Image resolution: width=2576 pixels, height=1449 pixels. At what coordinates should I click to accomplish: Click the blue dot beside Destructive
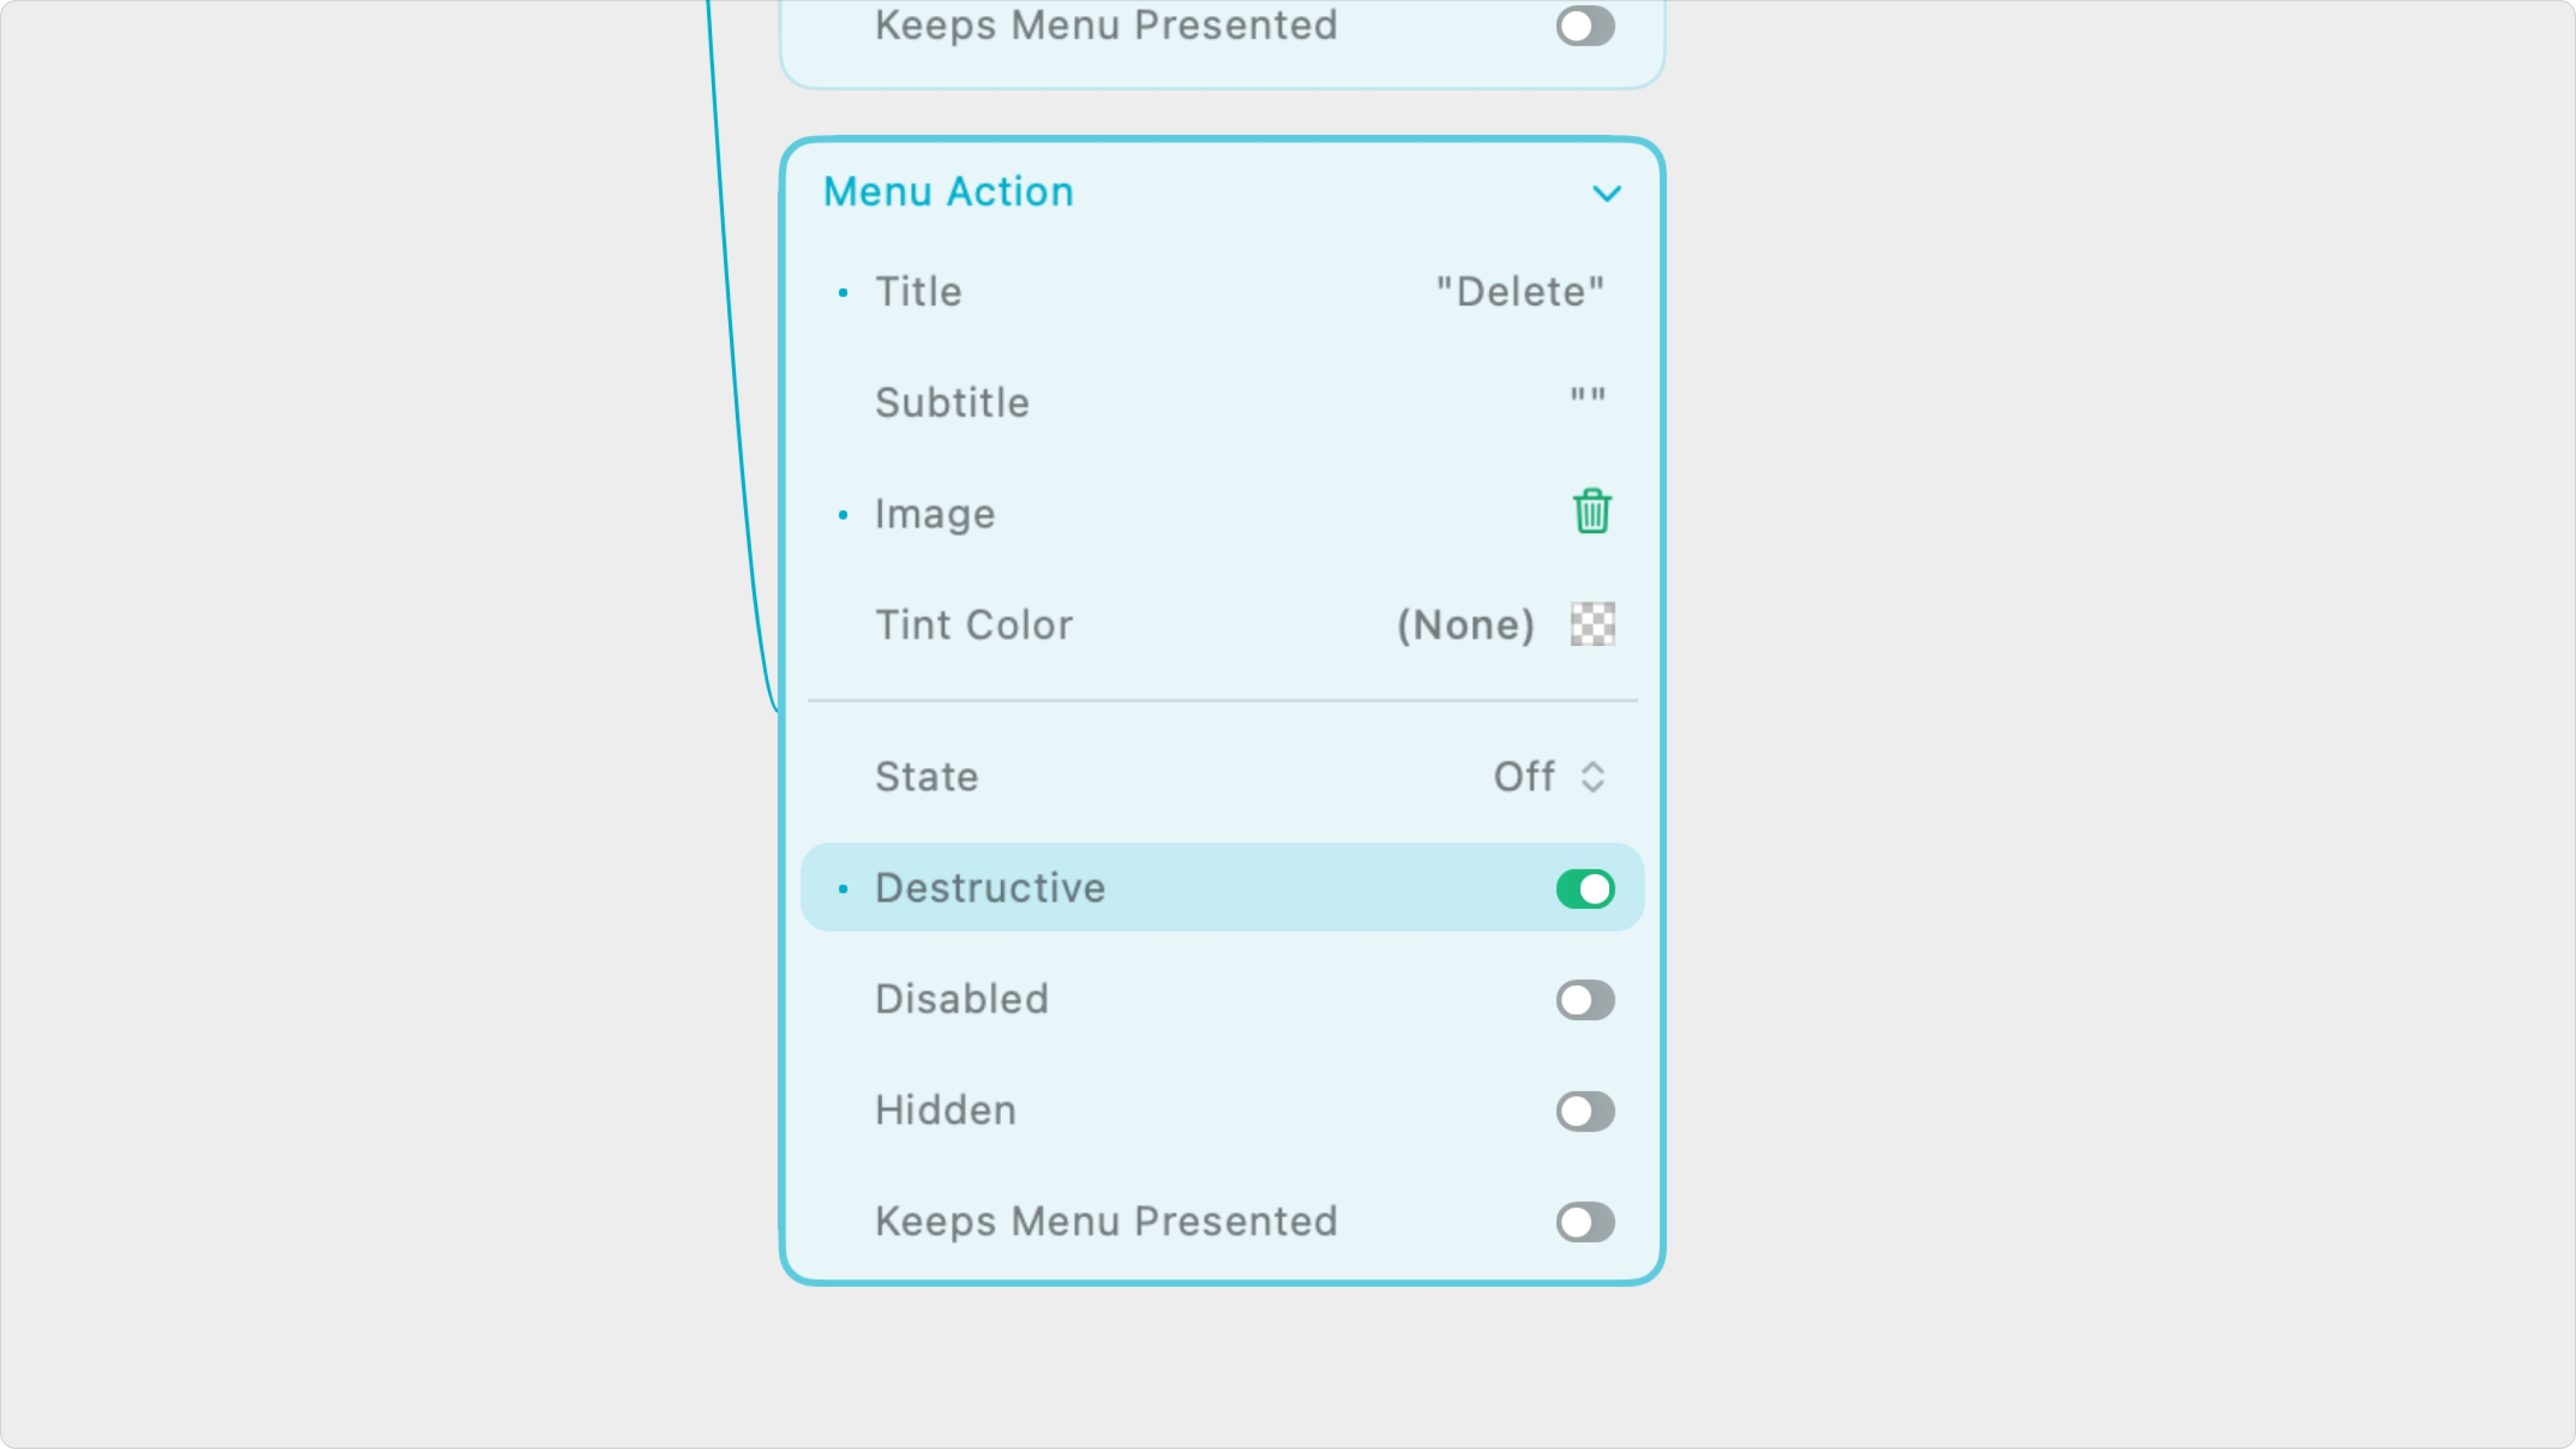pos(843,889)
